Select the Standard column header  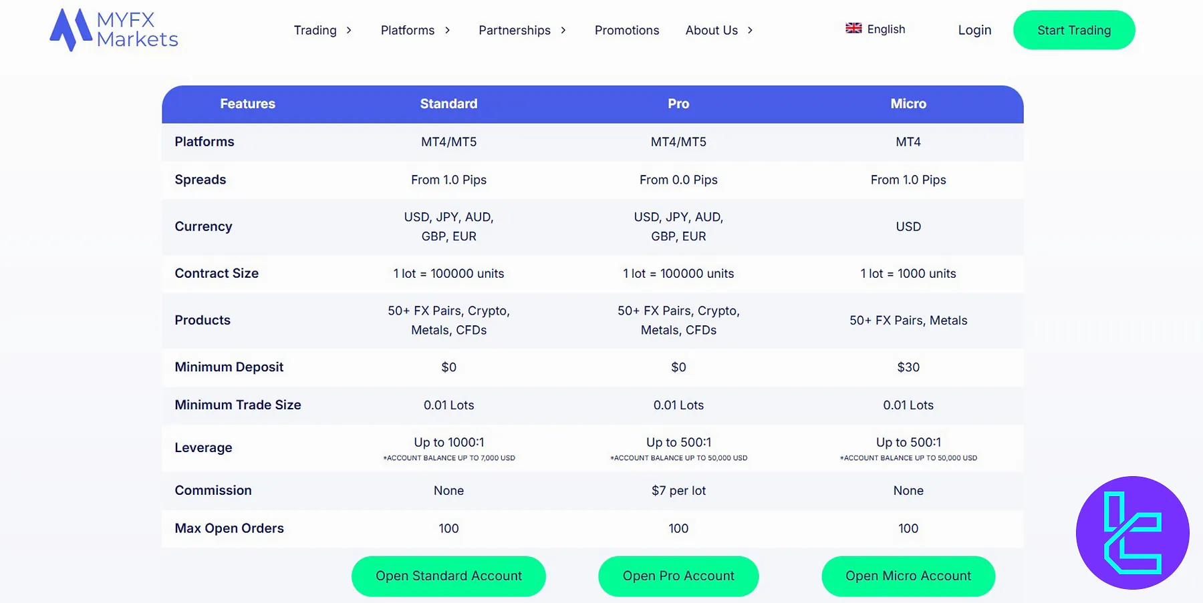click(x=448, y=104)
